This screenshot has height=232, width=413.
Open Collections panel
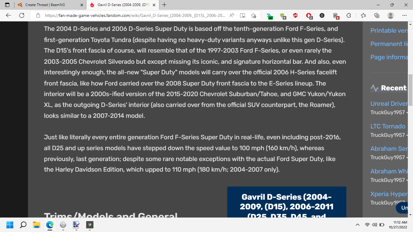point(377,15)
